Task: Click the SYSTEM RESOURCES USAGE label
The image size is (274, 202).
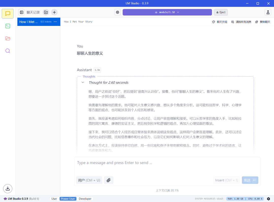Action: [210, 199]
